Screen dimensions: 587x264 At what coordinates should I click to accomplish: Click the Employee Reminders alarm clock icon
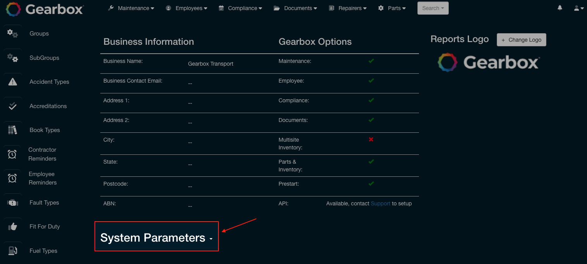[12, 178]
